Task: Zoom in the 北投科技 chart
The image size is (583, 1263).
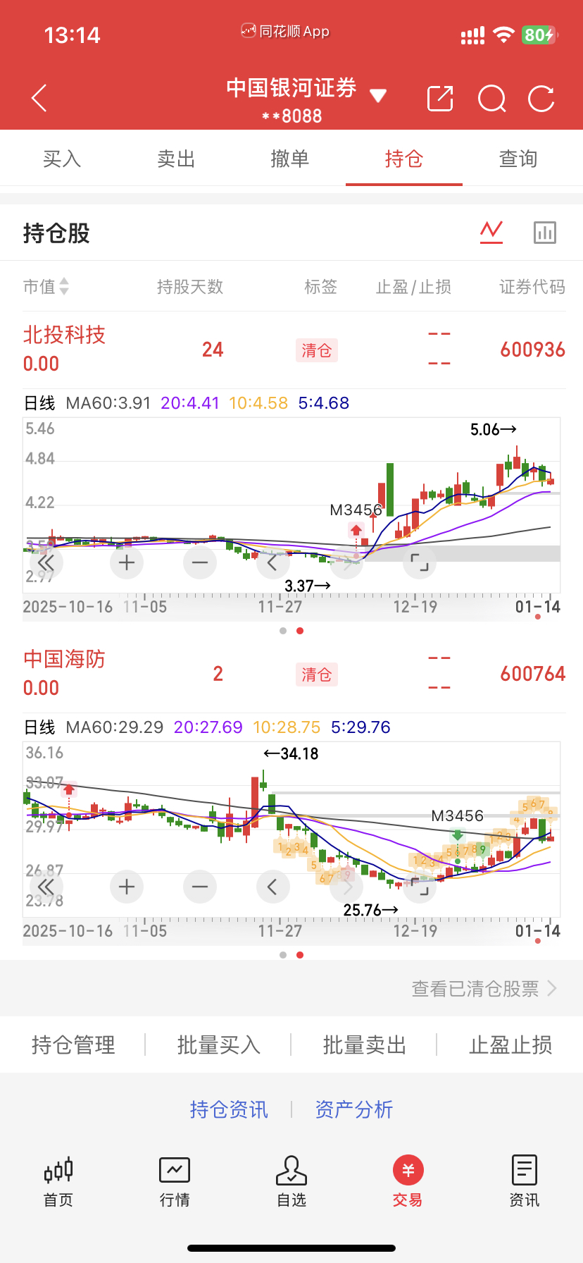Action: click(127, 562)
